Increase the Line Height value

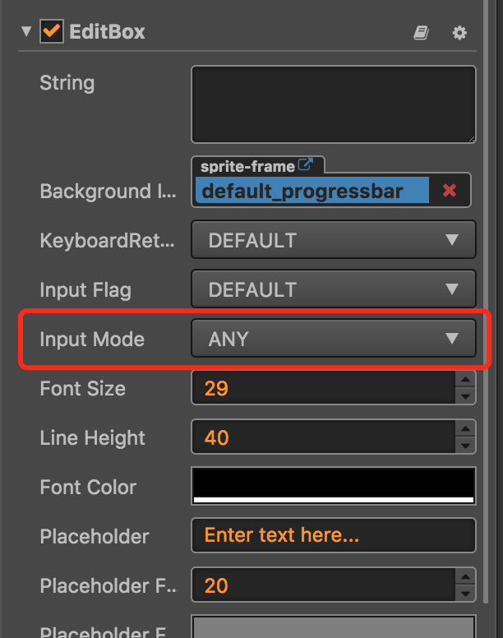coord(466,430)
